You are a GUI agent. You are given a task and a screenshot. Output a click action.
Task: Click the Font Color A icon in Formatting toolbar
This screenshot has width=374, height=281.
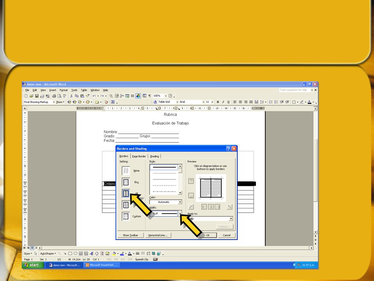309,102
